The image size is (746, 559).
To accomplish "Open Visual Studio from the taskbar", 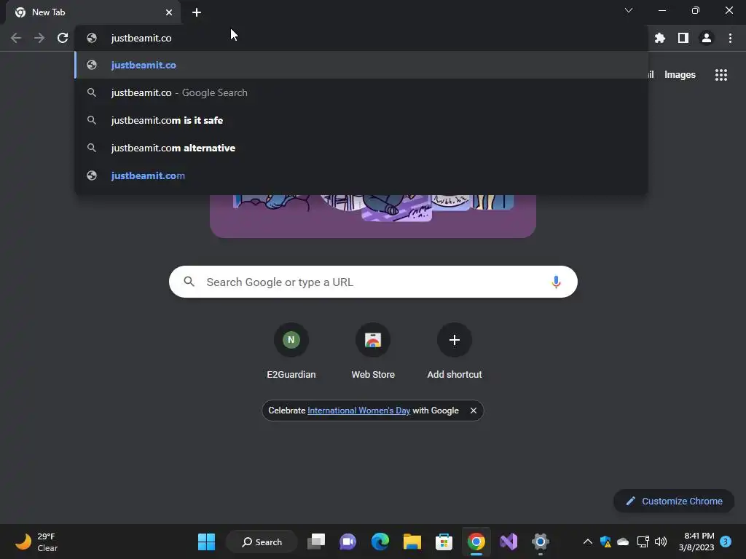I will click(508, 542).
